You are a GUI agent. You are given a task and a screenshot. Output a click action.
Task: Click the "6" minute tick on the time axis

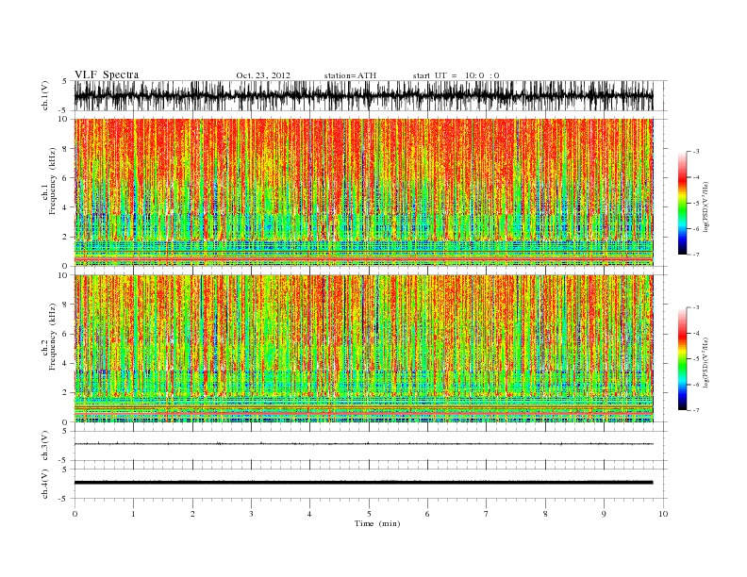click(x=427, y=514)
